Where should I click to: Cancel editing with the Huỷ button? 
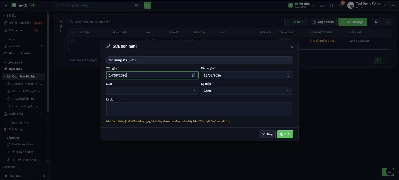click(x=267, y=134)
